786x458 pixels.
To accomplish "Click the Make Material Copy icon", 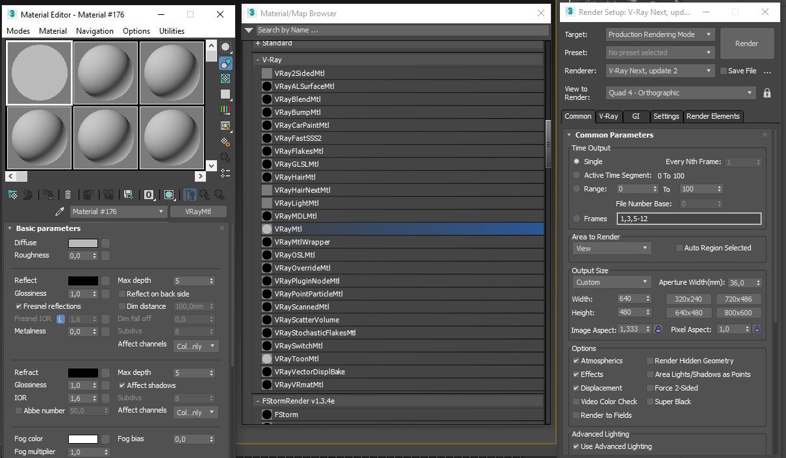I will coord(88,194).
